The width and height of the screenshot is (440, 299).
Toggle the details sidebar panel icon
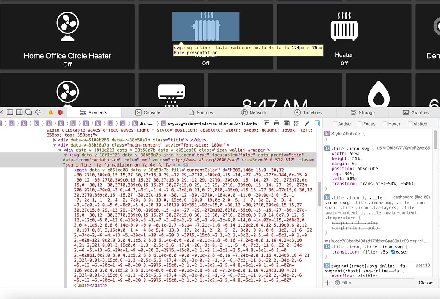point(317,123)
